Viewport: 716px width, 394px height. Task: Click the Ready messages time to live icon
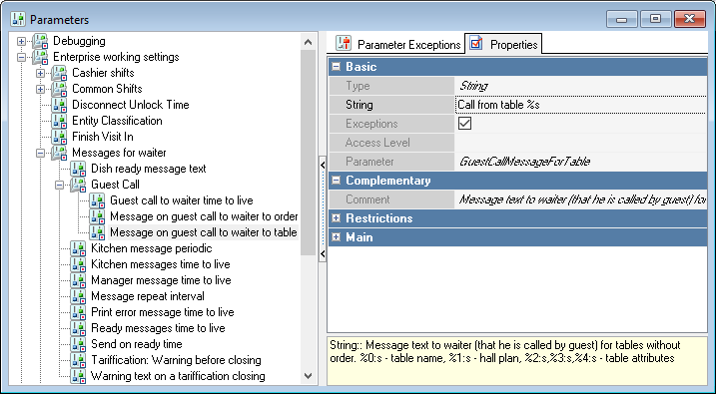(78, 328)
